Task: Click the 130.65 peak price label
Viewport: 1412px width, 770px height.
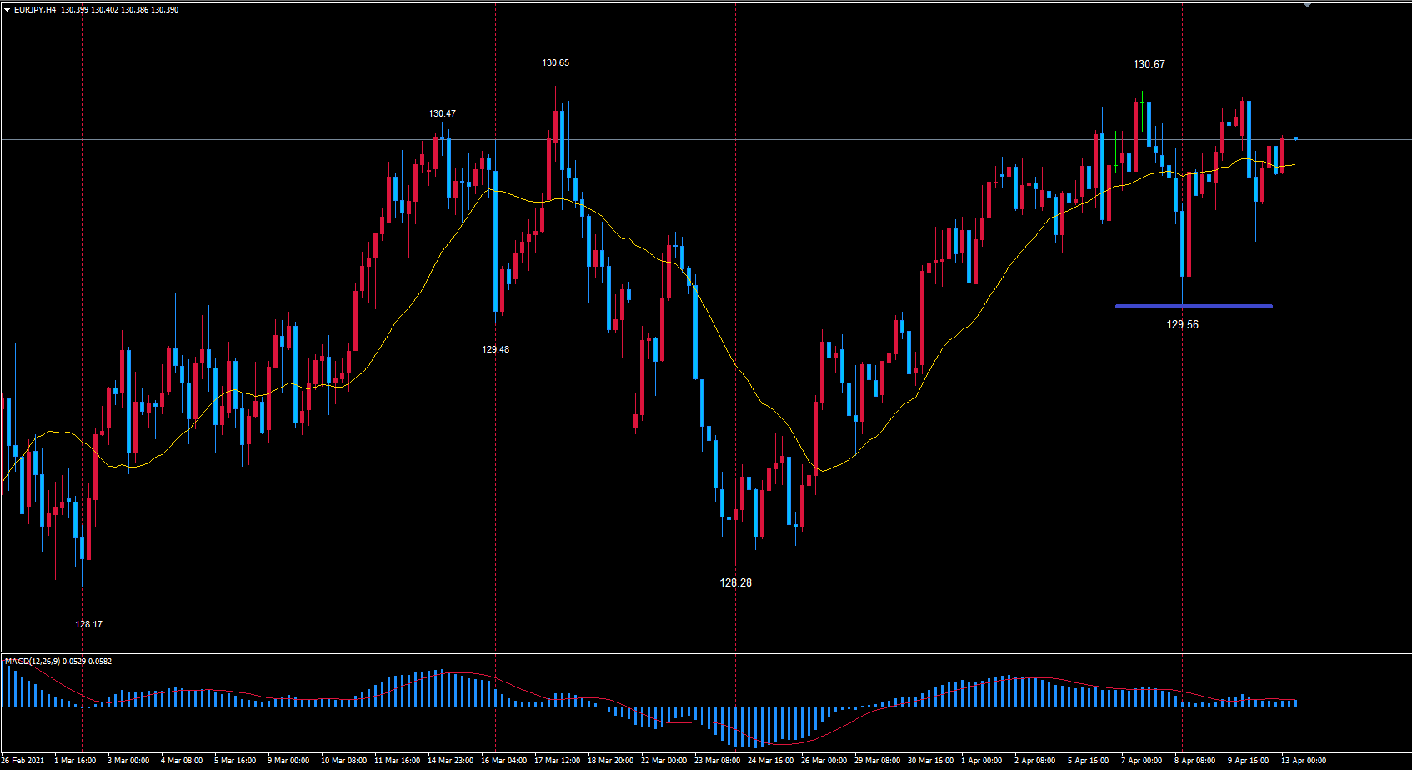Action: 555,62
